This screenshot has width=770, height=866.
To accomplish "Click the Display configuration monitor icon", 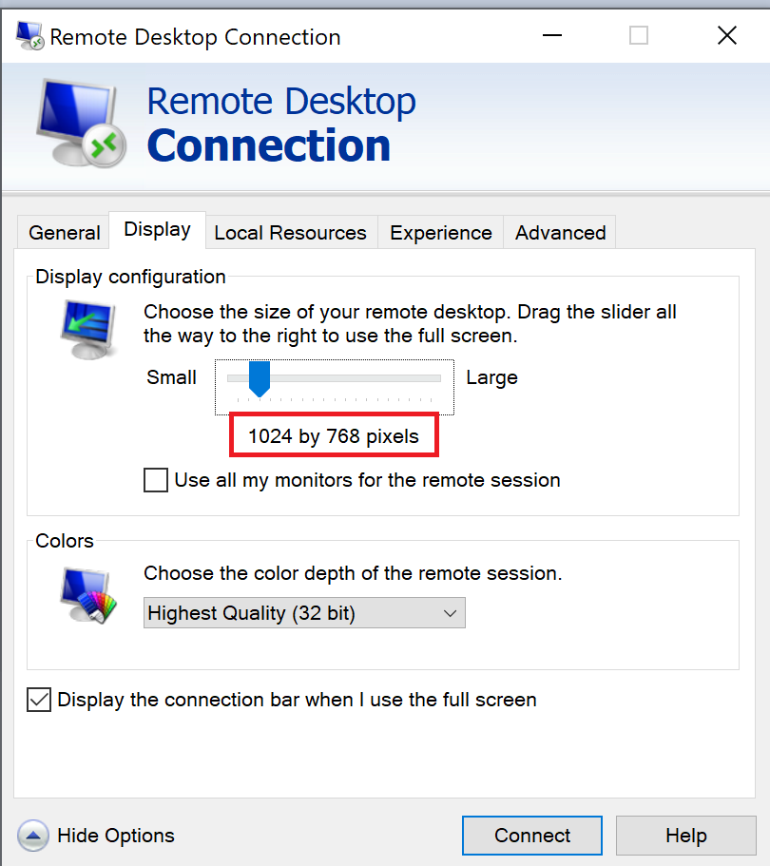I will pyautogui.click(x=88, y=326).
